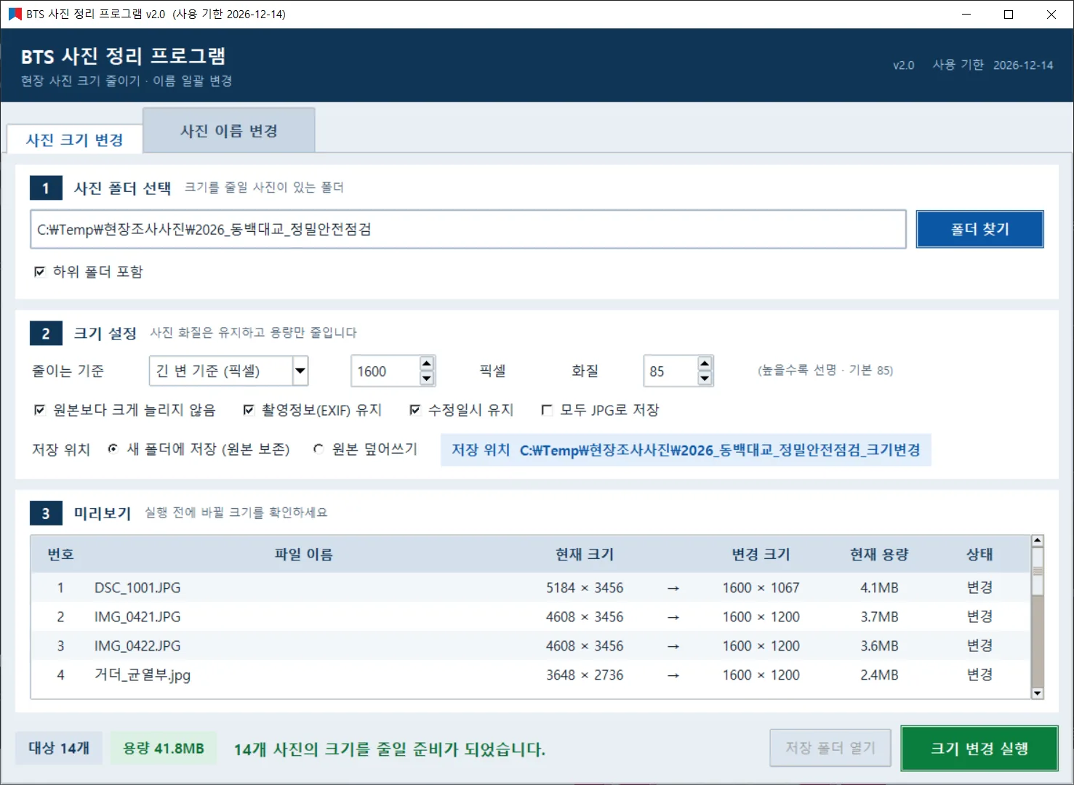Increase 화질 value with up arrow
Screen dimensions: 1074x785
[x=704, y=363]
